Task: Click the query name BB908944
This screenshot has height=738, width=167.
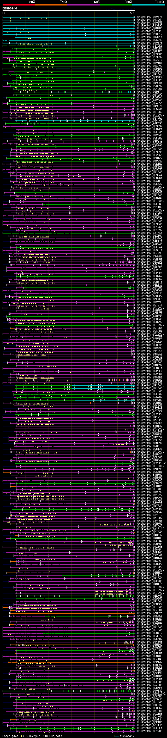Action: click(x=10, y=9)
